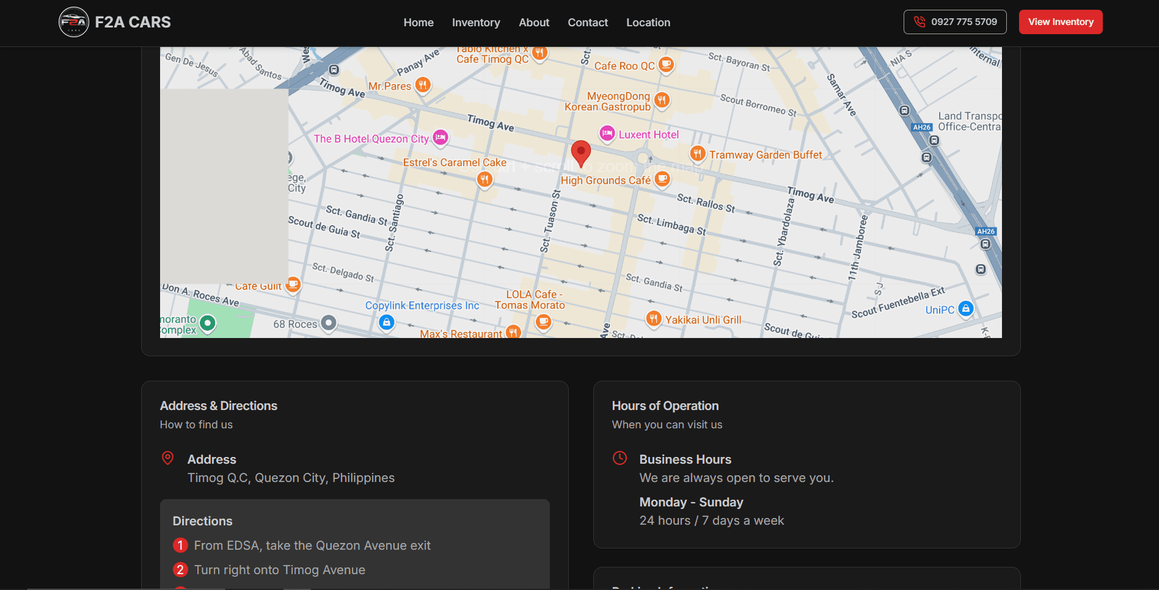Screen dimensions: 1159x590
Task: Click the Tramway Garden Buffet label
Action: (766, 155)
